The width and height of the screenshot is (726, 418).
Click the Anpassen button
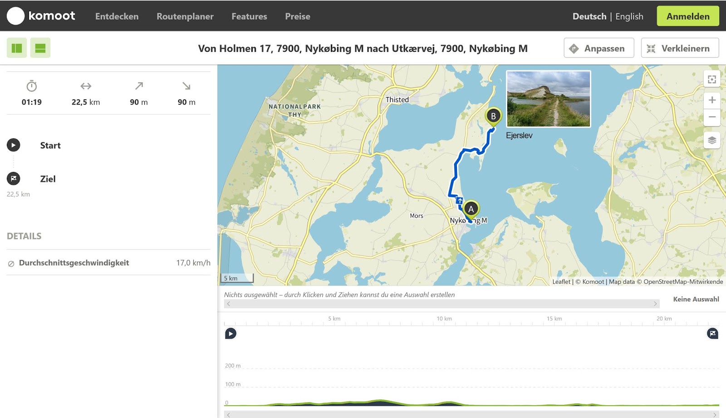(598, 48)
